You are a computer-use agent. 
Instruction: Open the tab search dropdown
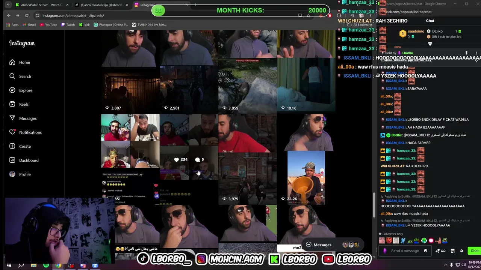coord(8,5)
